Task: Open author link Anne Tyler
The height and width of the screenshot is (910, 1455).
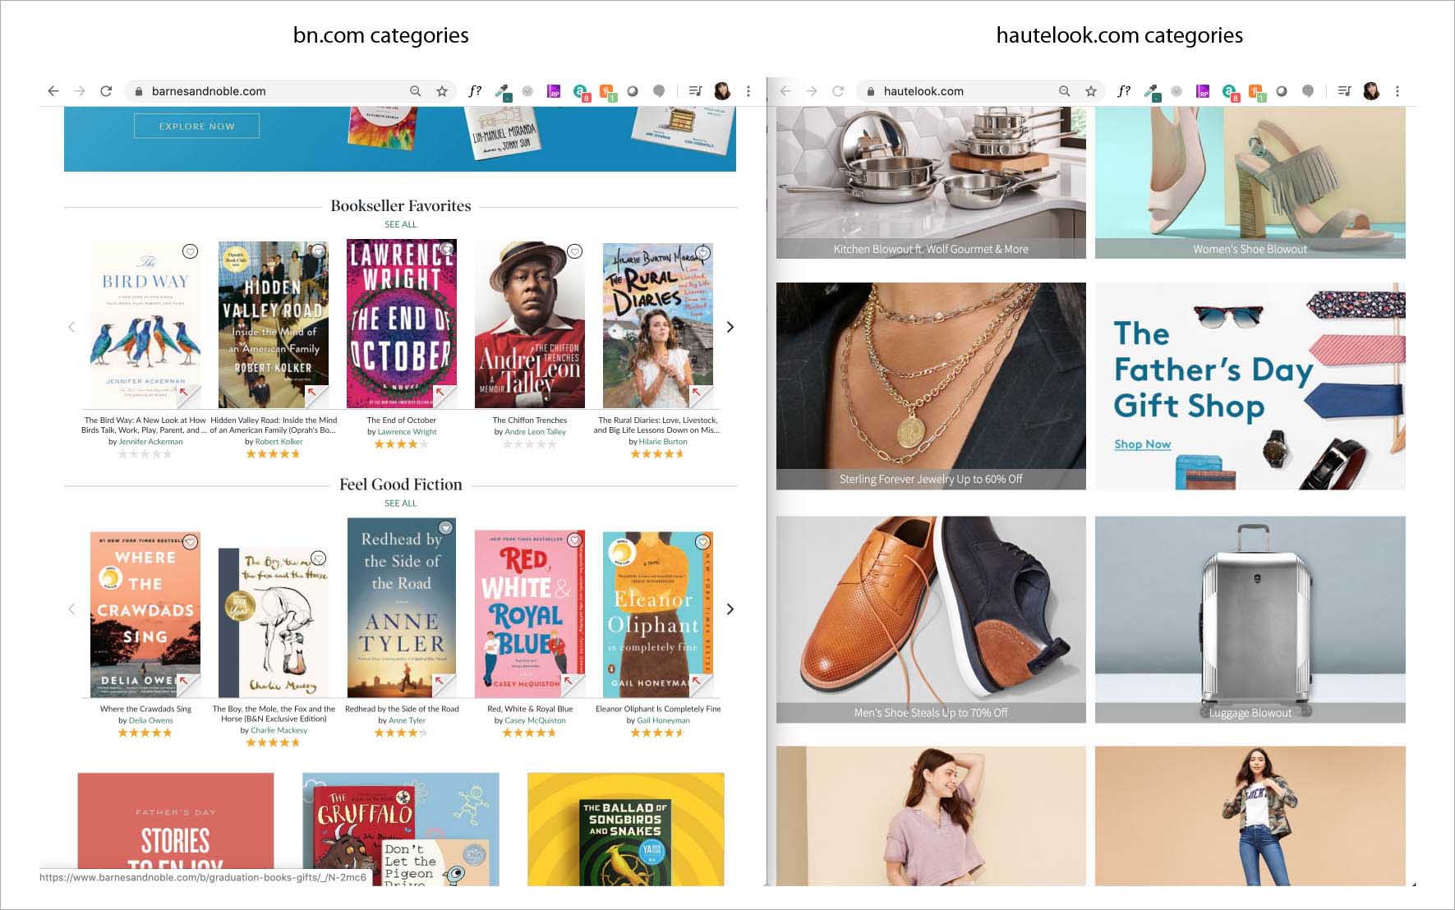Action: (x=407, y=721)
